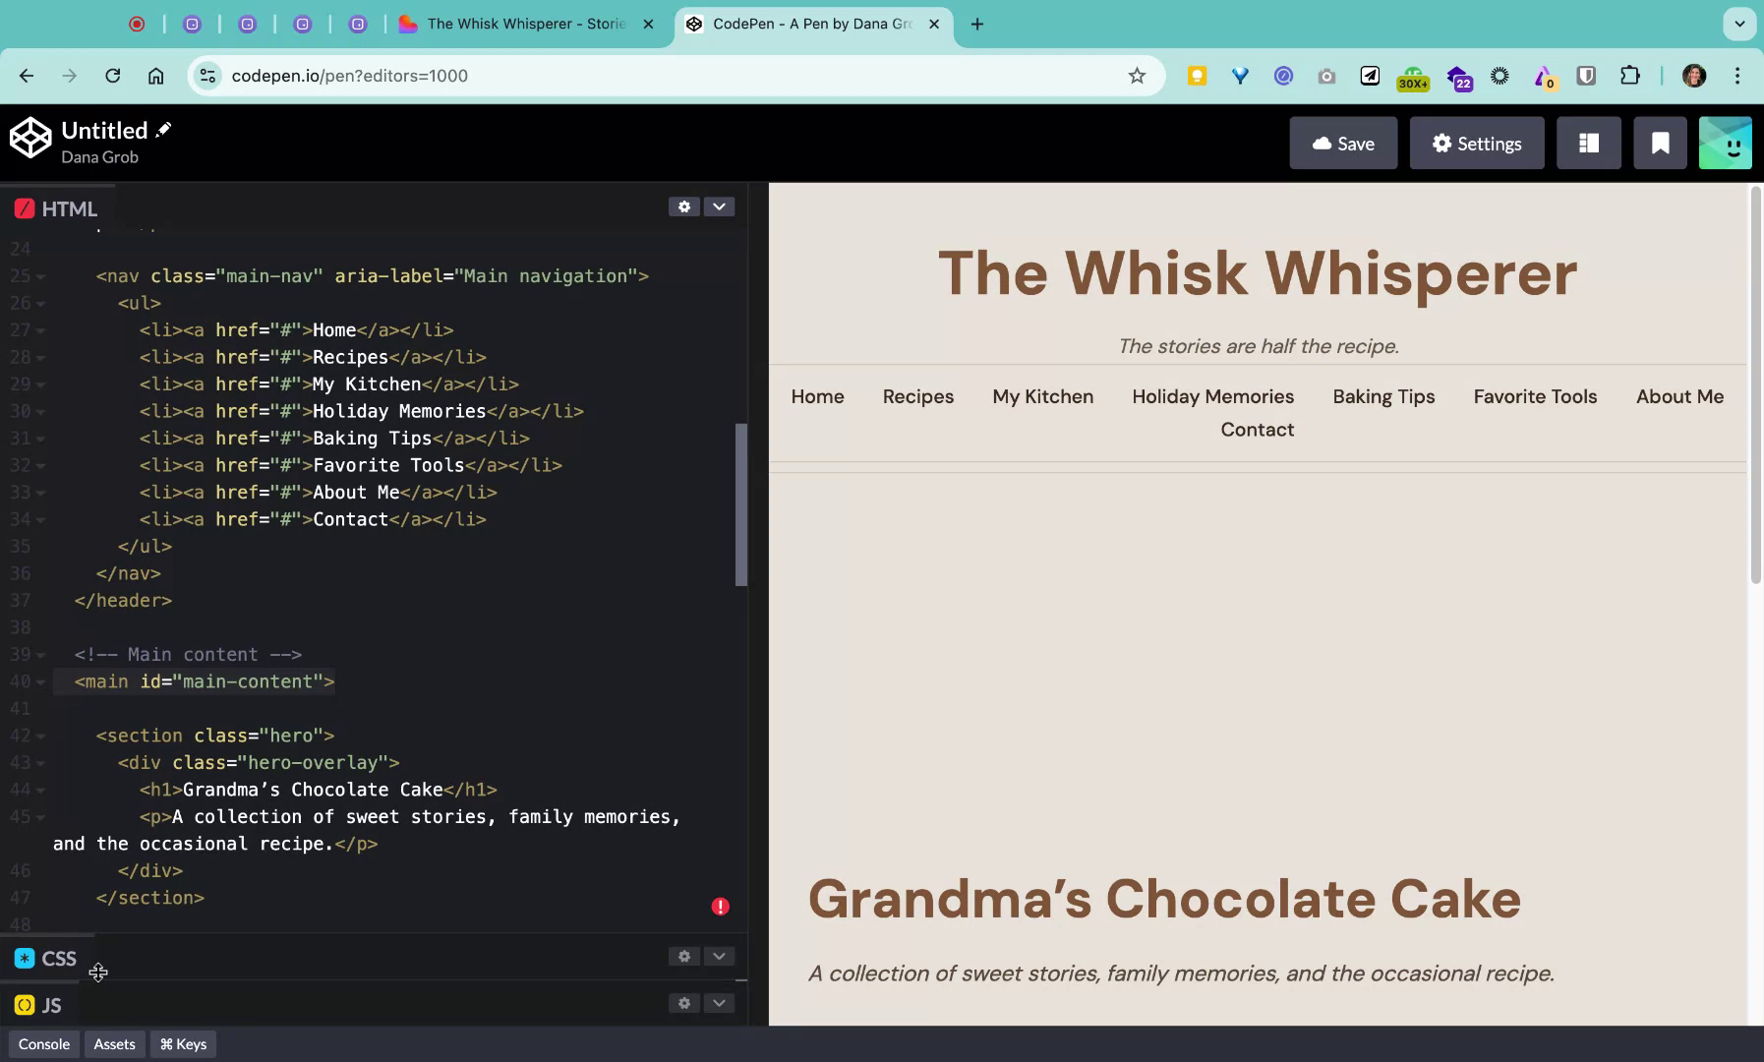Open the HTML editor settings gear
1764x1062 pixels.
(x=683, y=206)
